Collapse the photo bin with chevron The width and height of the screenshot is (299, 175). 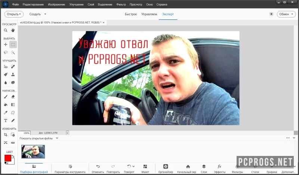(x=294, y=138)
